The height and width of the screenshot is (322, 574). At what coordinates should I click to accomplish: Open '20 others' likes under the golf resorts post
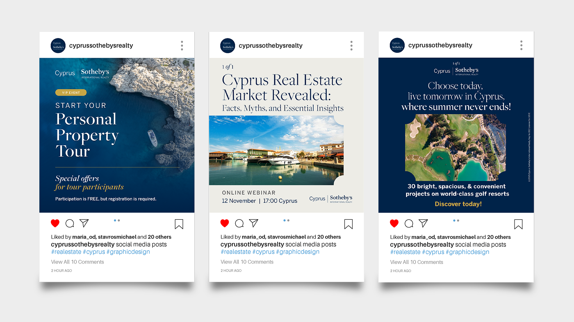click(x=499, y=237)
